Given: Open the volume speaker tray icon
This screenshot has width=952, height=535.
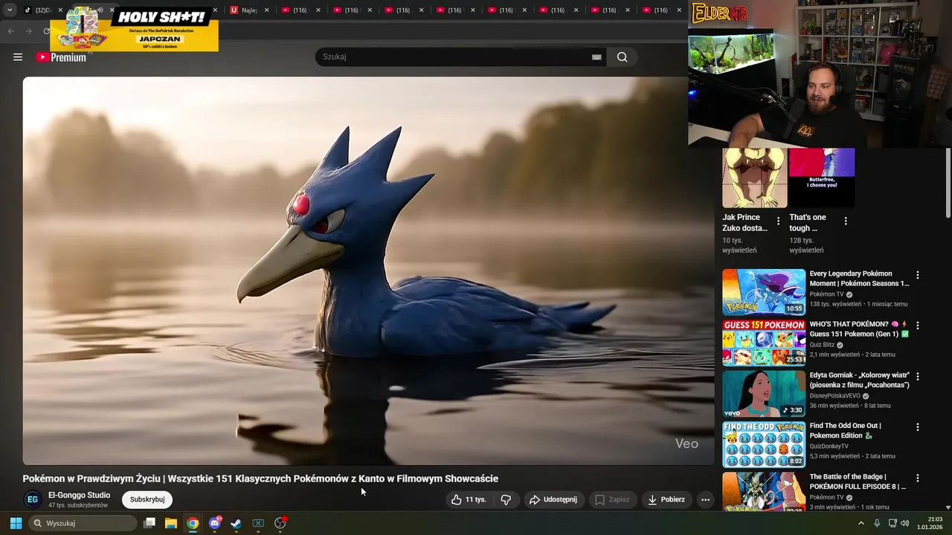Looking at the screenshot, I should coord(905,523).
